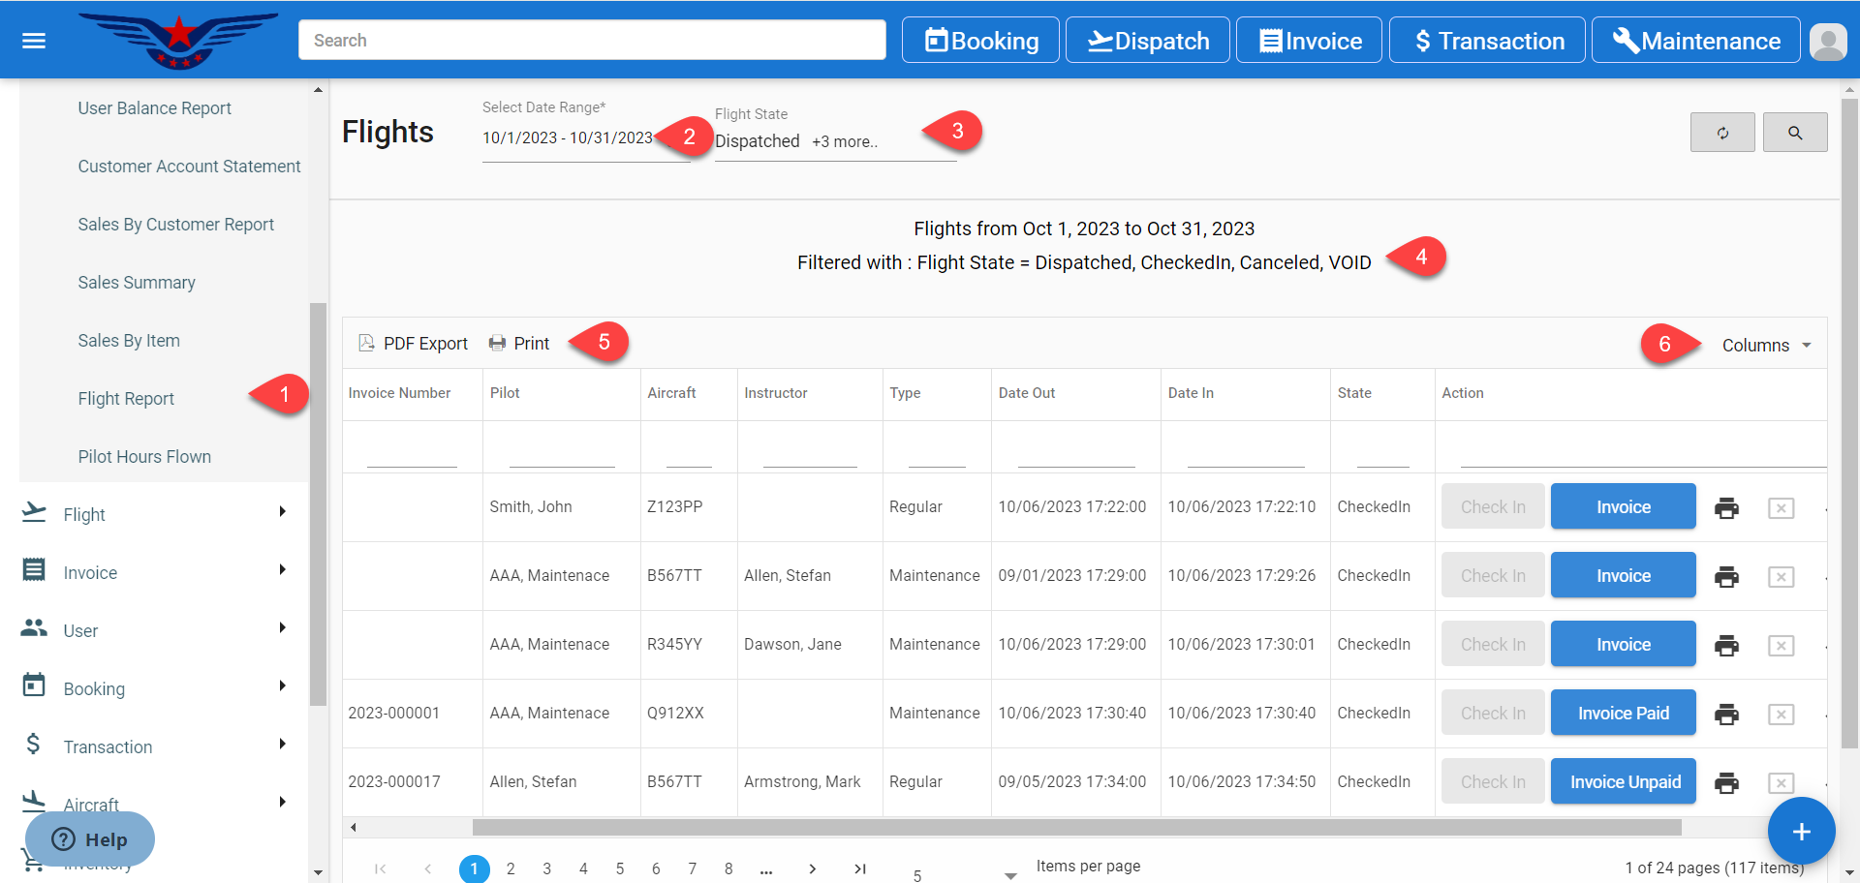Expand the Booking sidebar section
This screenshot has width=1860, height=883.
click(x=155, y=688)
